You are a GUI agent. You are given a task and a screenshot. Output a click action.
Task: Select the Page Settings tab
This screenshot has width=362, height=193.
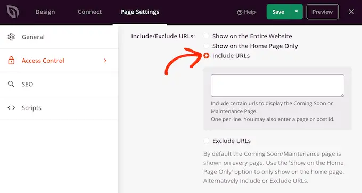coord(139,12)
